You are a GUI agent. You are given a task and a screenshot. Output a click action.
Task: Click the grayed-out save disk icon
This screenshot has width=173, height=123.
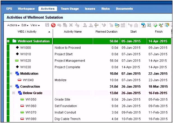point(47,25)
